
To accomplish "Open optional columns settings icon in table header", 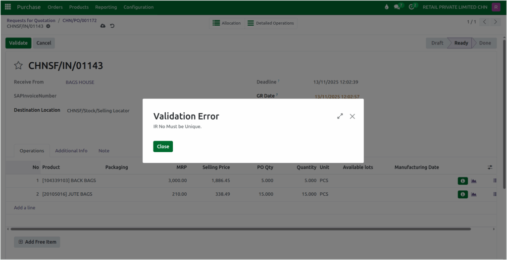I will (x=490, y=167).
